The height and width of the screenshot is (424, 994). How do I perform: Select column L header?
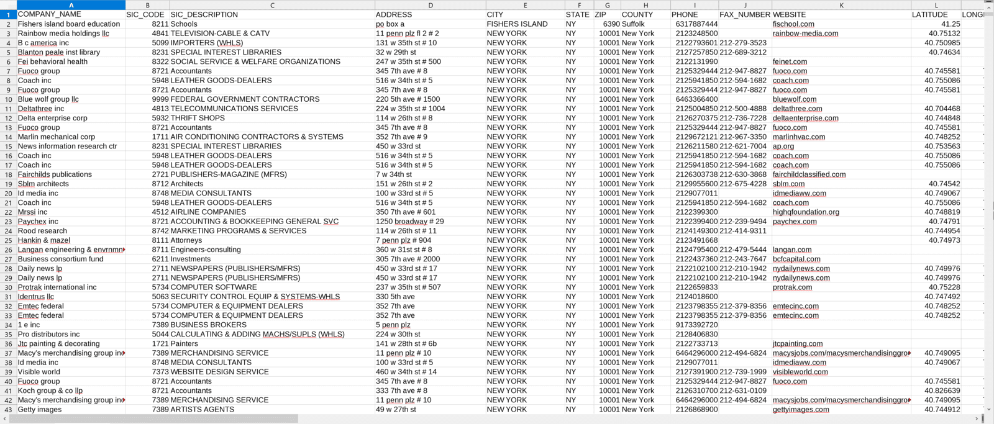[936, 5]
